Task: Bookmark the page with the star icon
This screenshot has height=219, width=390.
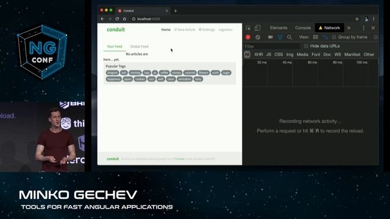Action: pos(357,19)
